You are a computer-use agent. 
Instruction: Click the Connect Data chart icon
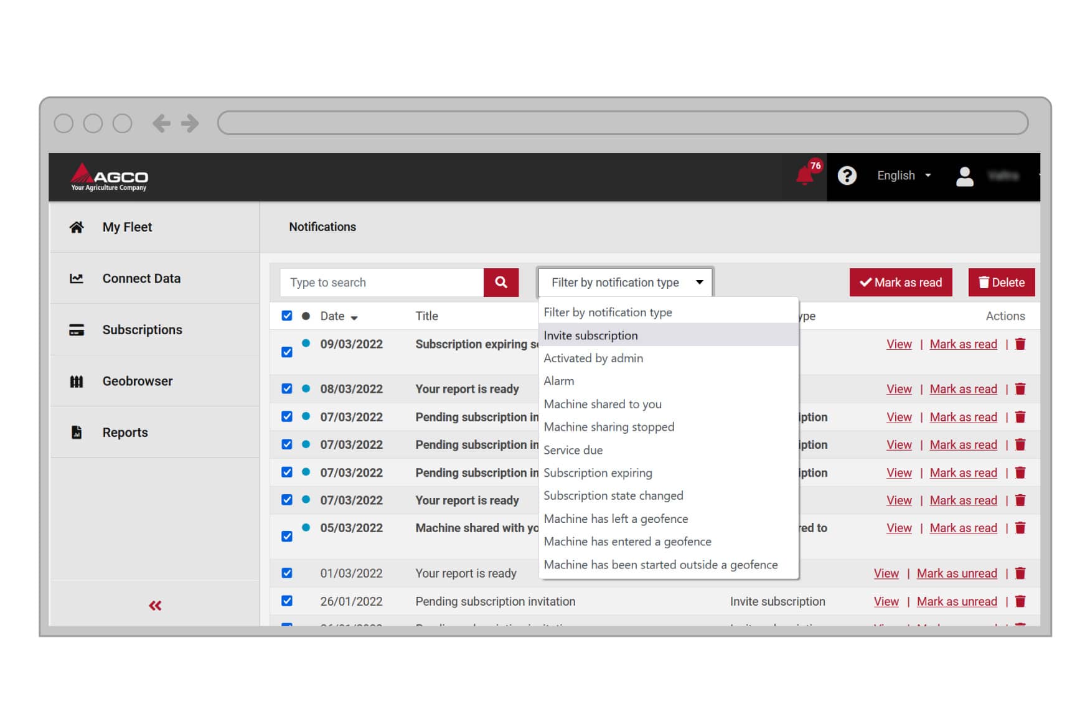point(77,278)
